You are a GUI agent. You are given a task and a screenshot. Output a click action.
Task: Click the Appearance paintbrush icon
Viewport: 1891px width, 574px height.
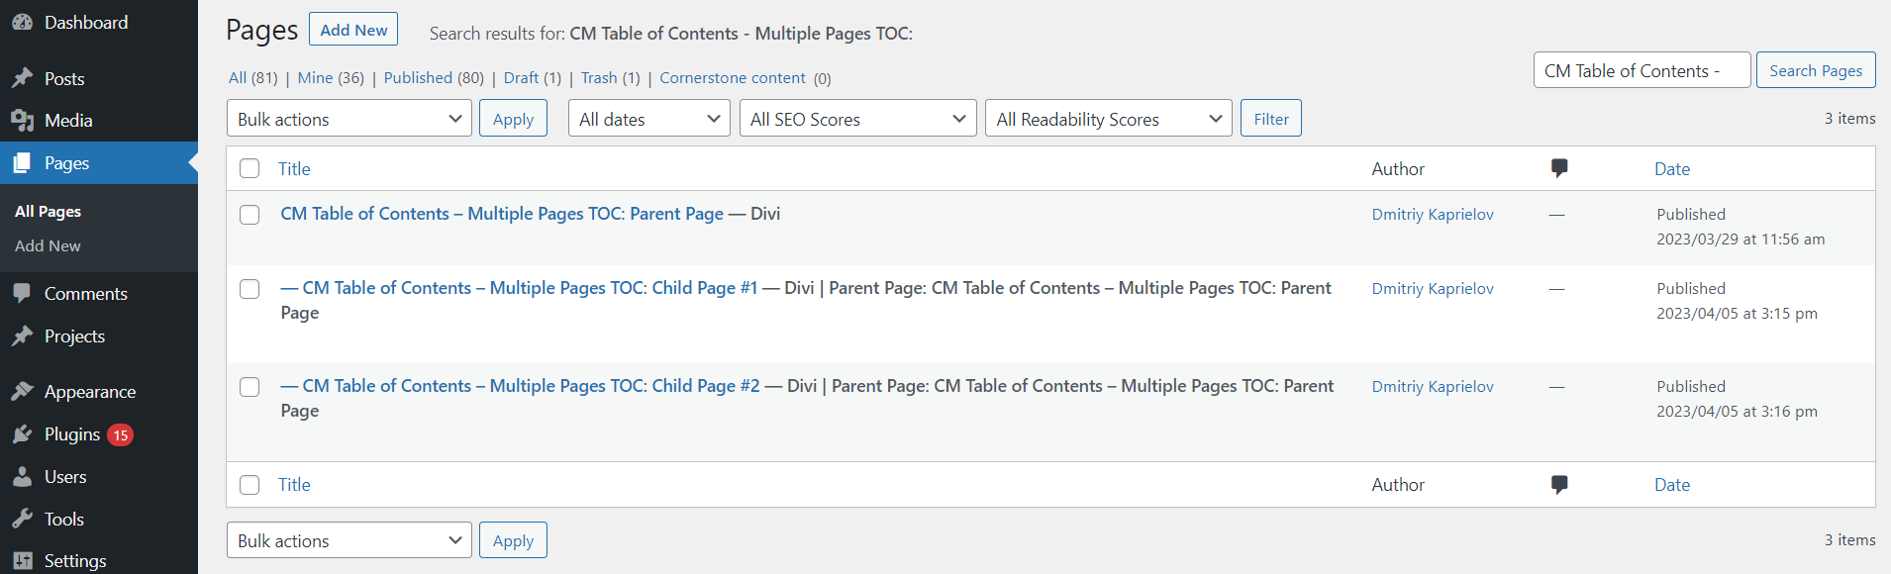coord(22,392)
